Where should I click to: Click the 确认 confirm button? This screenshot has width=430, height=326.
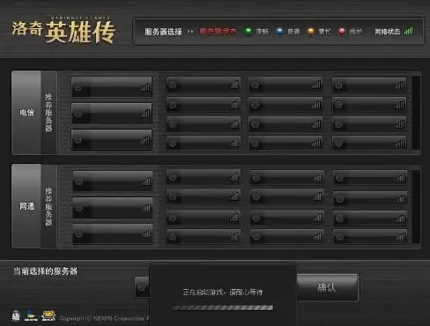[x=327, y=287]
